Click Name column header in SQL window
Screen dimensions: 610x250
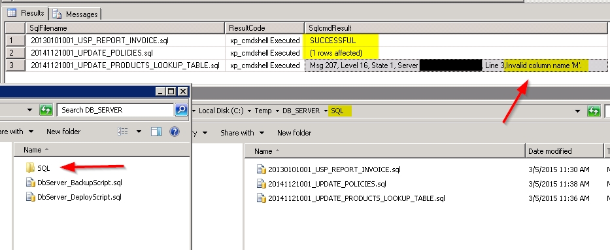[384, 151]
